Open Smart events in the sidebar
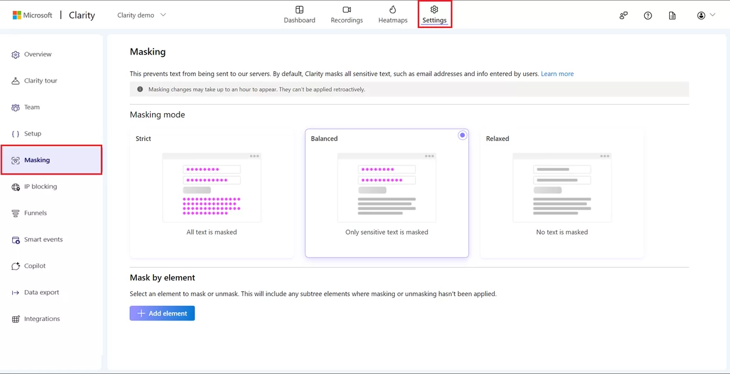Image resolution: width=730 pixels, height=374 pixels. coord(43,240)
